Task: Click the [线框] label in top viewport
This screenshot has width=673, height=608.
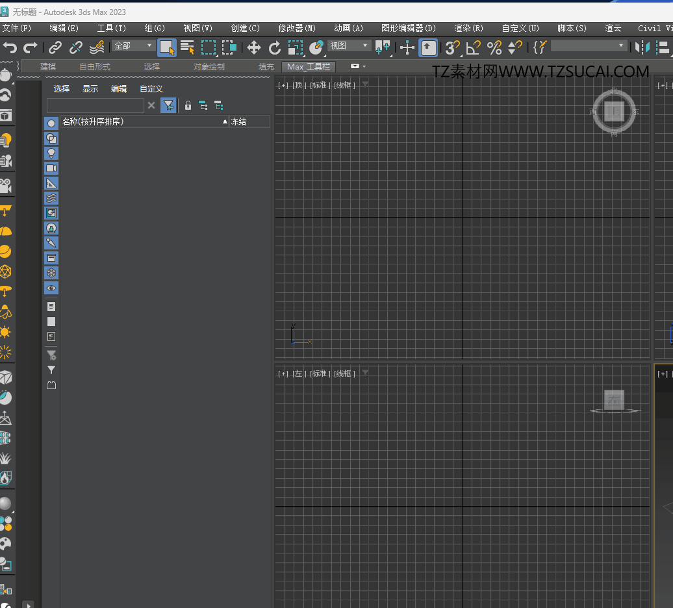Action: click(x=344, y=85)
